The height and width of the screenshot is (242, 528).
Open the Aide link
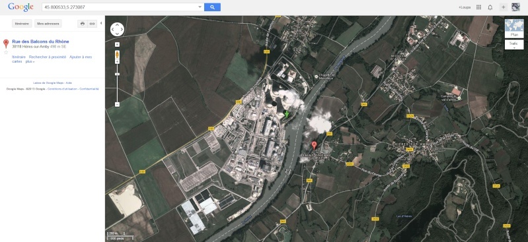click(69, 82)
